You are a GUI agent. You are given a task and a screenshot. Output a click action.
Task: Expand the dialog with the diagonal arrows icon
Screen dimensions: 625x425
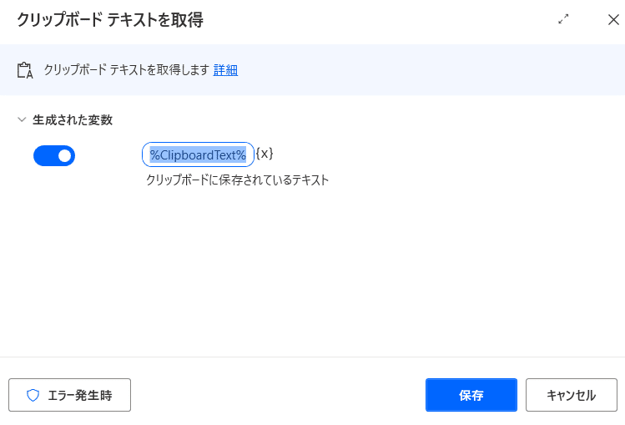[563, 18]
